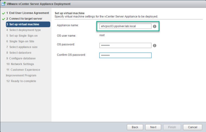Focus the Appliance name input field
The height and width of the screenshot is (132, 206).
coord(125,26)
